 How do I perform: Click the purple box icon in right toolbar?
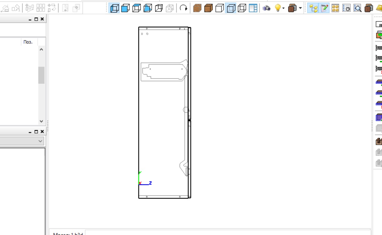click(x=379, y=117)
